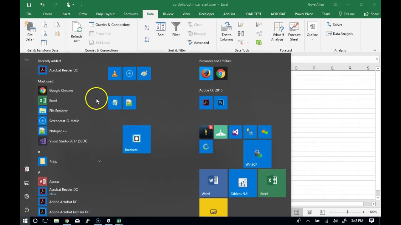The image size is (401, 225).
Task: Click the volume icon in system tray
Action: tap(335, 221)
